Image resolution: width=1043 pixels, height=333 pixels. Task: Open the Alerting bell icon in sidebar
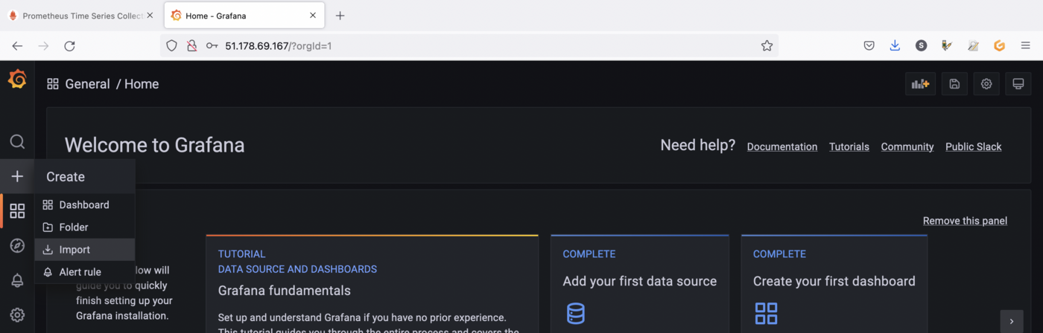pos(17,280)
